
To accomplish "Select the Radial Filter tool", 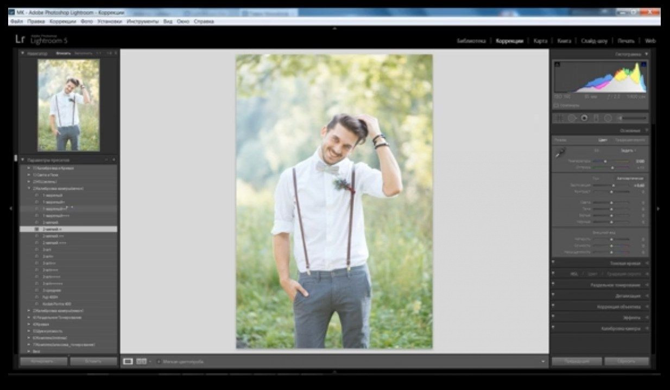I will 608,118.
